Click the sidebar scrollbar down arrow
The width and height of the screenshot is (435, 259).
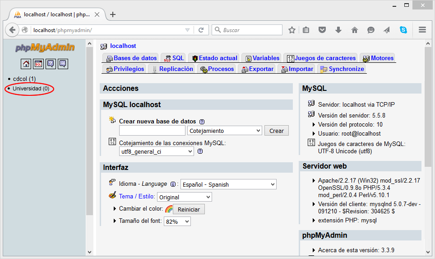tap(89, 252)
